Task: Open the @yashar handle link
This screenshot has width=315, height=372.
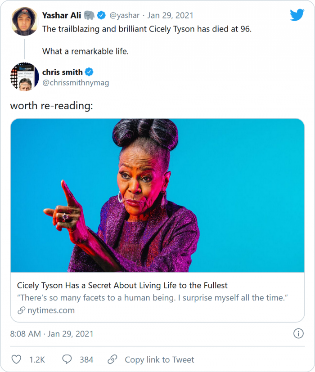Action: (x=125, y=15)
